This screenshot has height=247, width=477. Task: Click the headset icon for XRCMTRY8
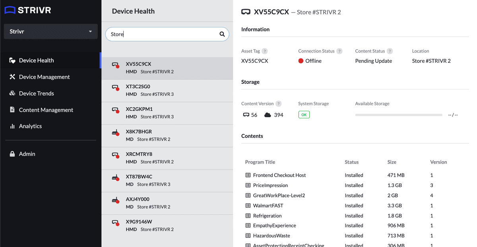[116, 155]
